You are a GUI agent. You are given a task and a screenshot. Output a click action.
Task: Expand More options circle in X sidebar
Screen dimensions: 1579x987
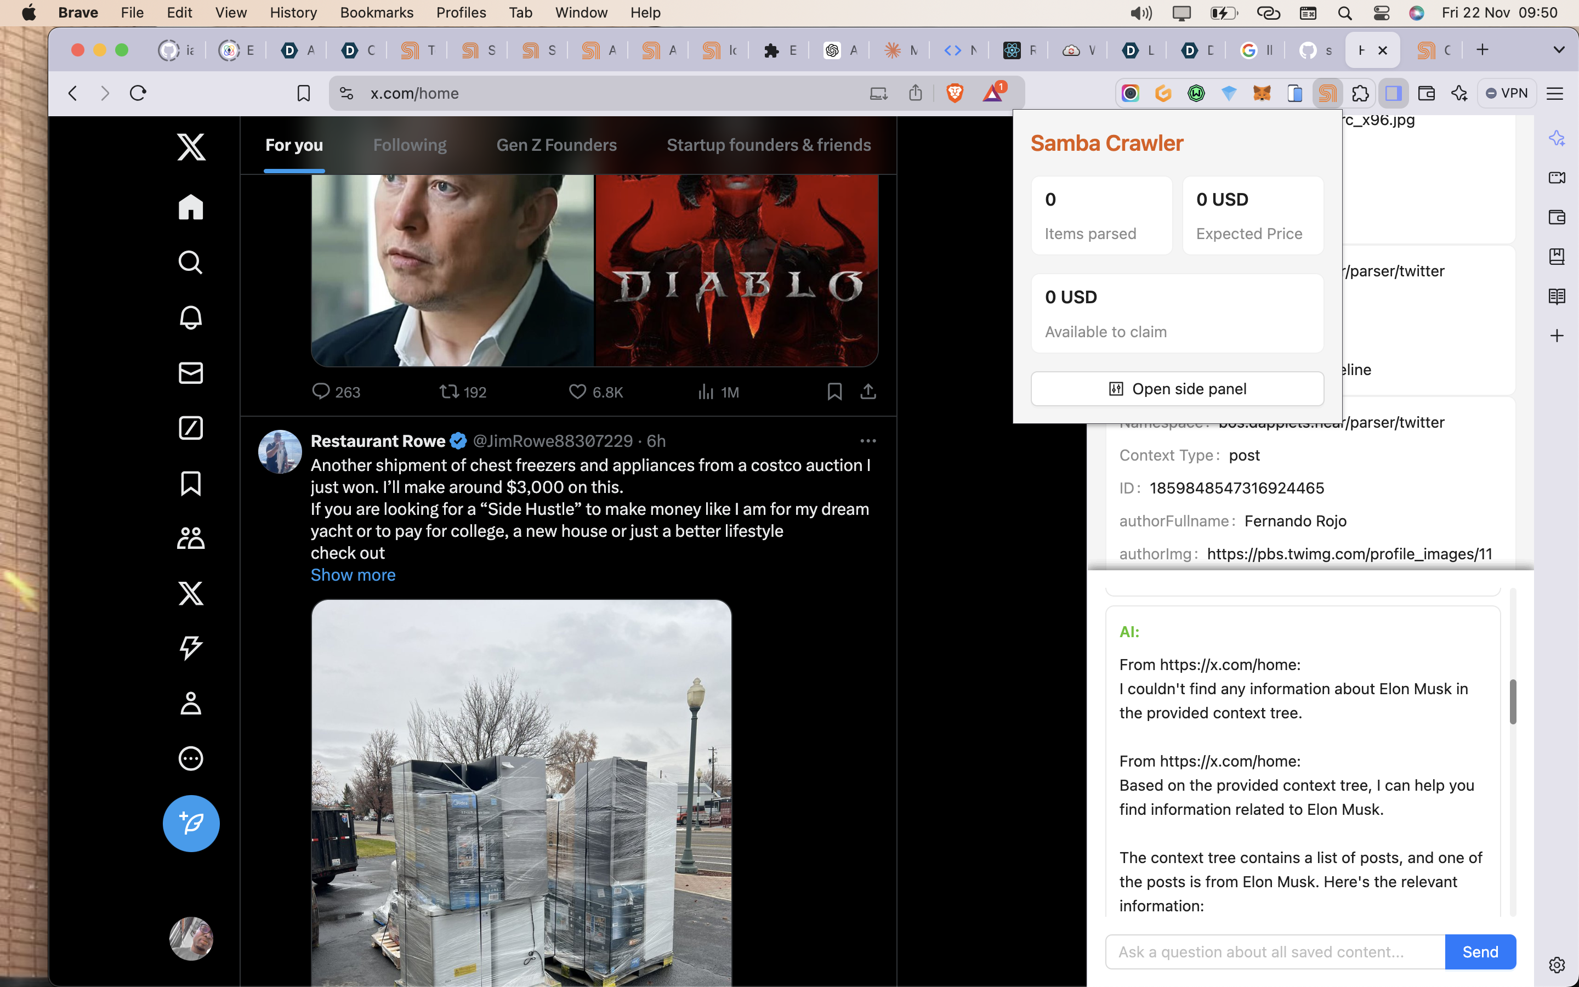point(191,758)
